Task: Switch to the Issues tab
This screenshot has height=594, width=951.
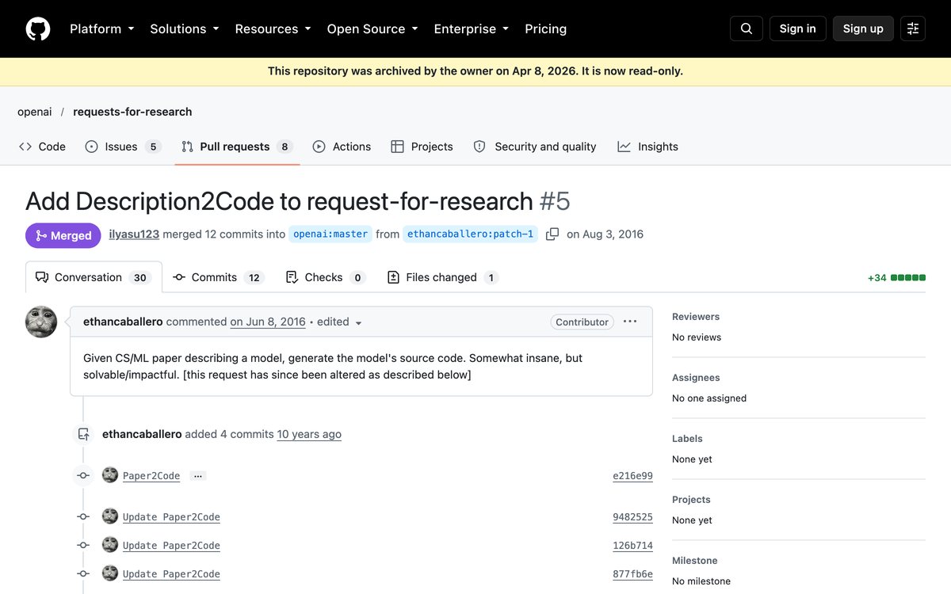Action: coord(123,147)
